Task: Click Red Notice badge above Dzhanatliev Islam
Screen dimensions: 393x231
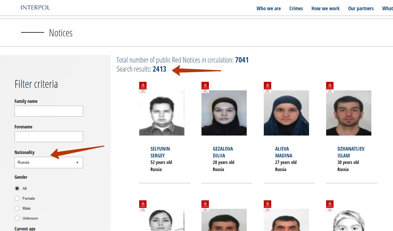Action: click(330, 87)
